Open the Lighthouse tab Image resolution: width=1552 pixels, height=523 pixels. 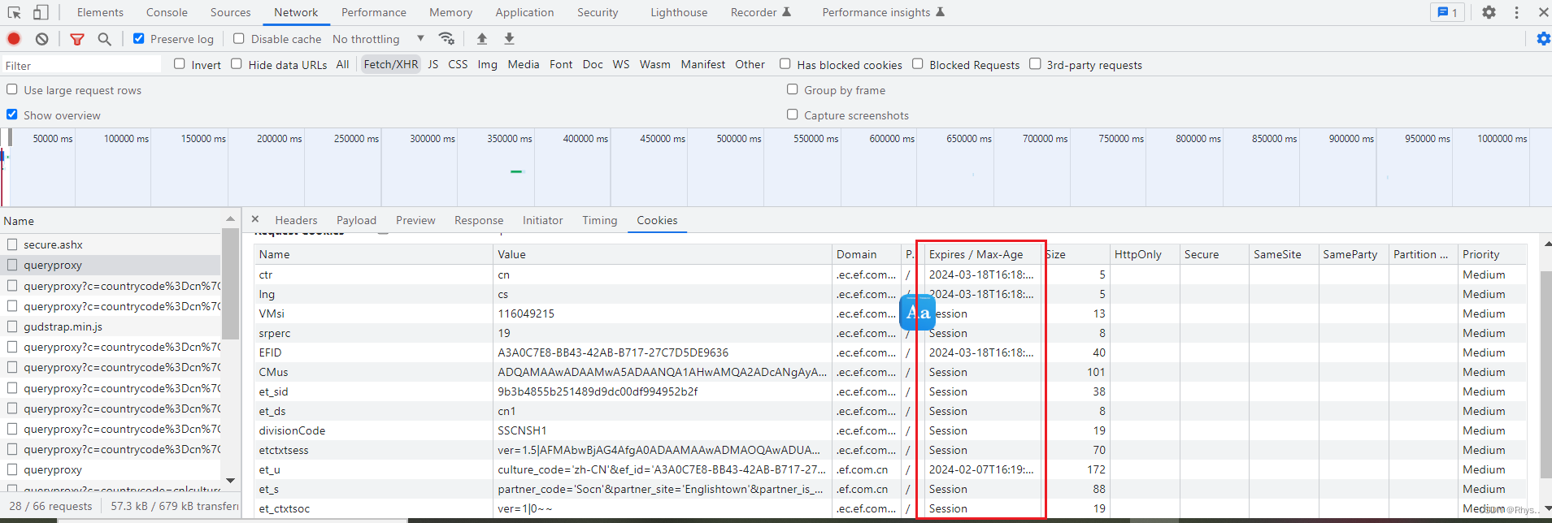click(x=679, y=12)
